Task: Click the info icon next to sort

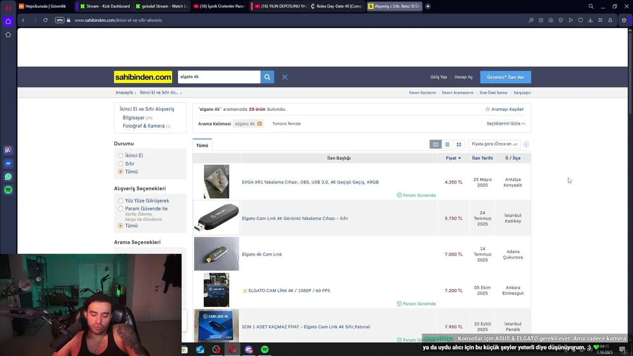Action: click(526, 144)
